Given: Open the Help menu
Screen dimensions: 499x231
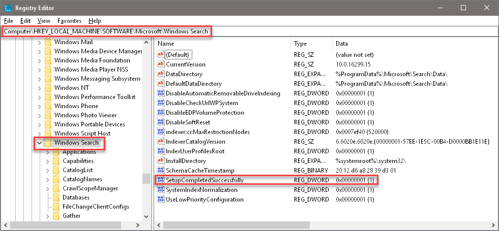Looking at the screenshot, I should point(95,21).
